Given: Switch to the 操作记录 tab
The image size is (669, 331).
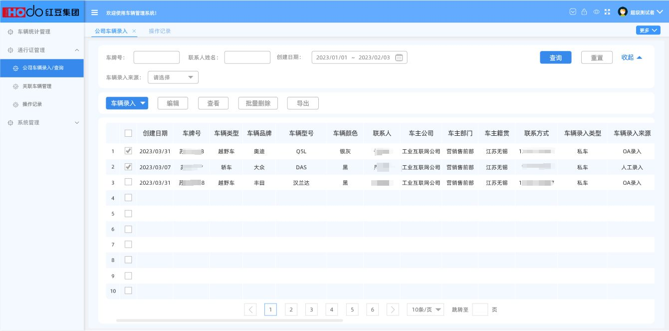Looking at the screenshot, I should click(160, 31).
